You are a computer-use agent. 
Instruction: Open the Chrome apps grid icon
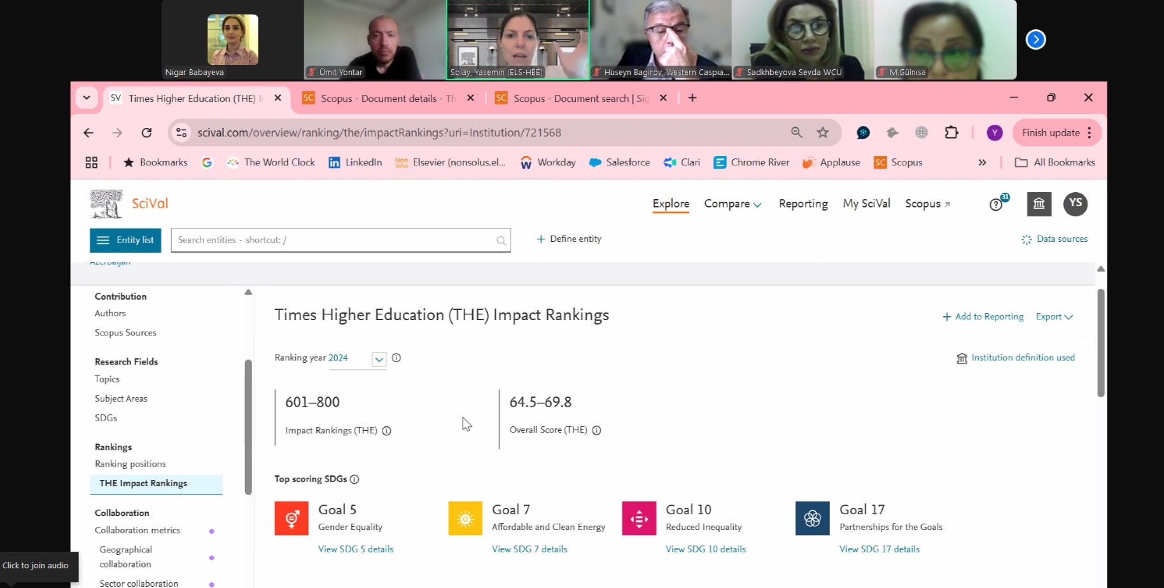pos(92,162)
